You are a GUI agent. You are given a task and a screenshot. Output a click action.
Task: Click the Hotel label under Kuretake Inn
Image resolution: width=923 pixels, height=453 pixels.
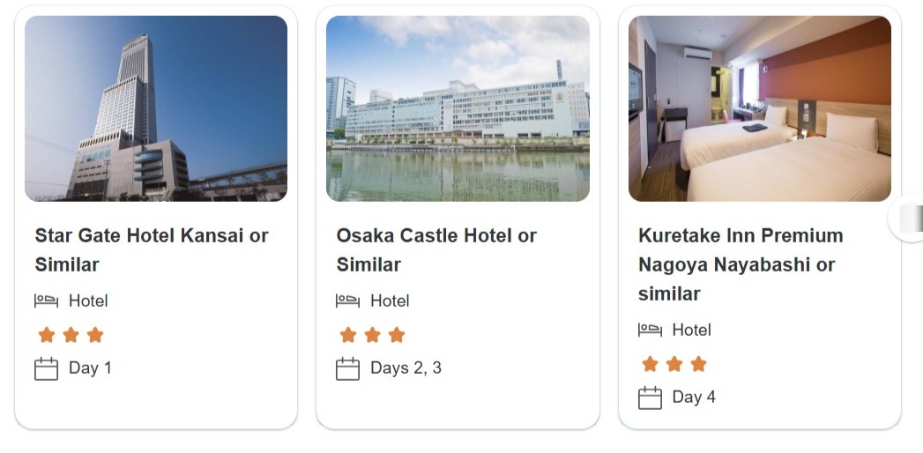tap(691, 330)
